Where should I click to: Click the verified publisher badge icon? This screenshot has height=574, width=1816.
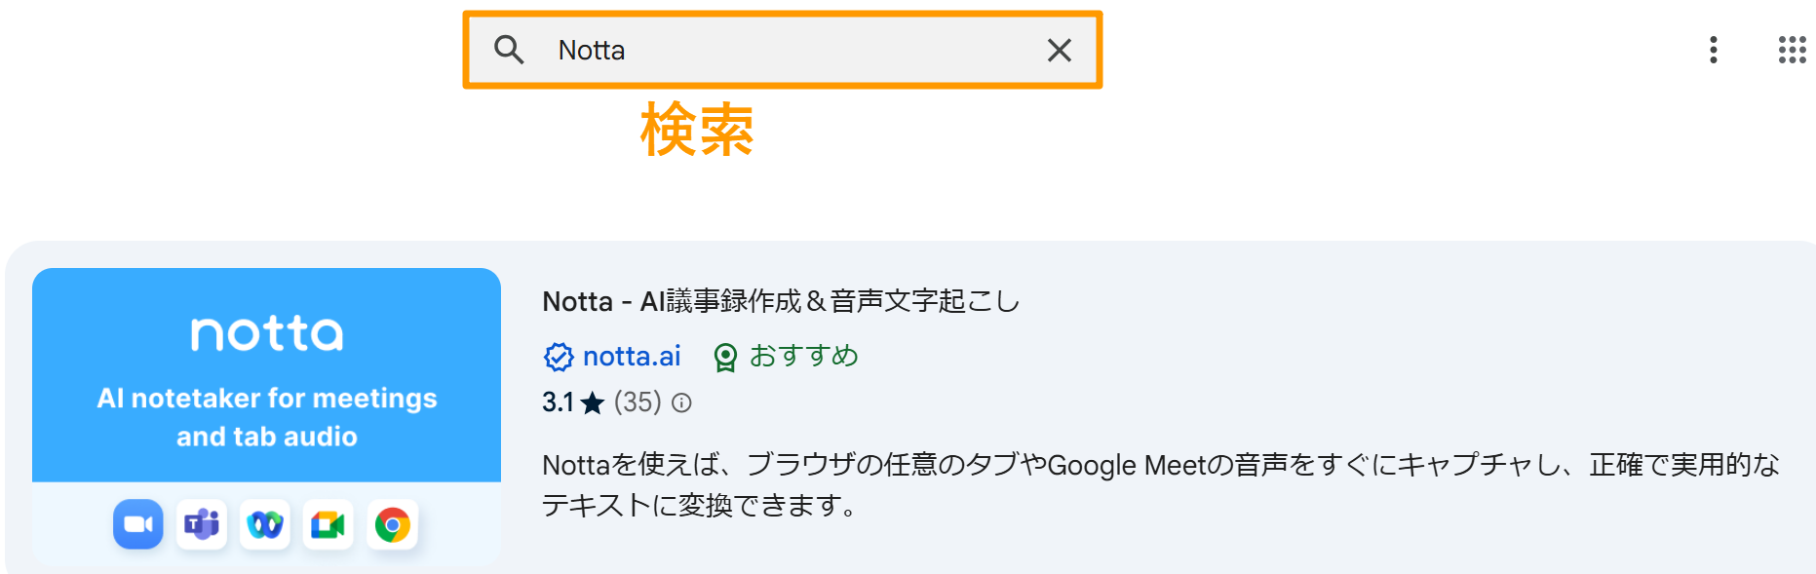(x=559, y=357)
